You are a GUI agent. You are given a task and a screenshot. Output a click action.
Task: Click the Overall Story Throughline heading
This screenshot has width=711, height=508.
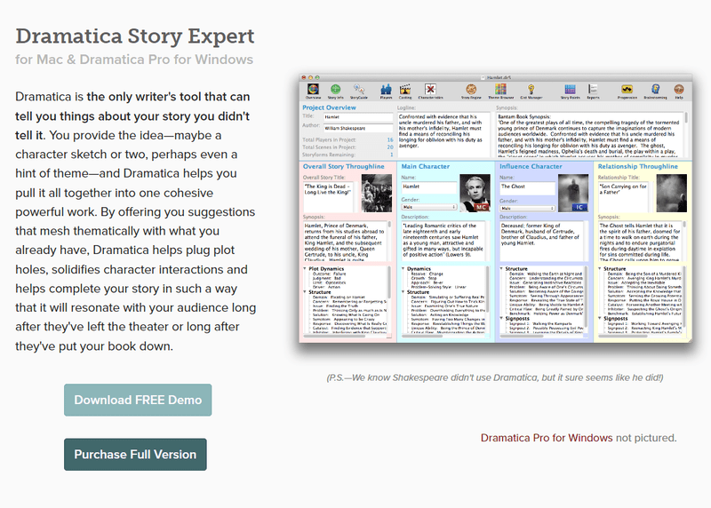343,166
